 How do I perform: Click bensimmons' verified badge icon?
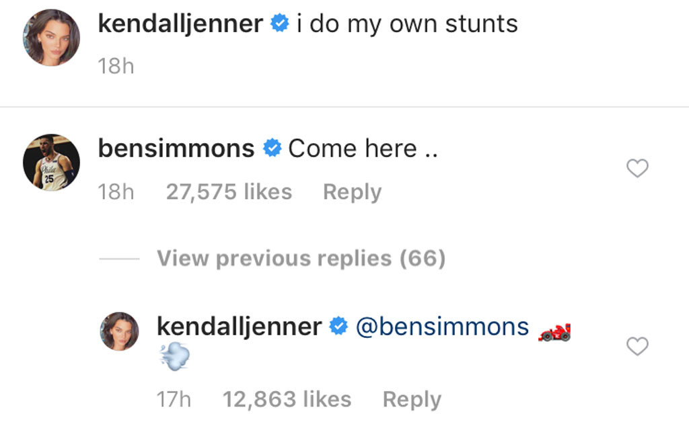click(272, 148)
